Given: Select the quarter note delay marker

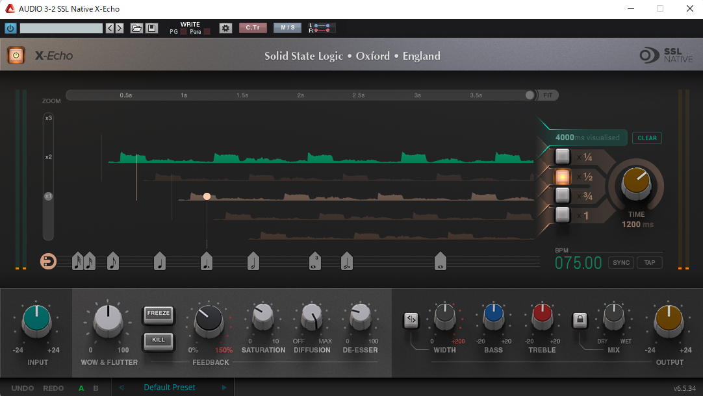Looking at the screenshot, I should (160, 261).
